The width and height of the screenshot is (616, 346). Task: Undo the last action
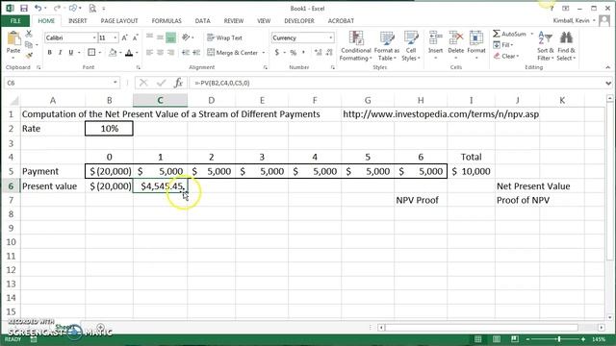tap(38, 8)
